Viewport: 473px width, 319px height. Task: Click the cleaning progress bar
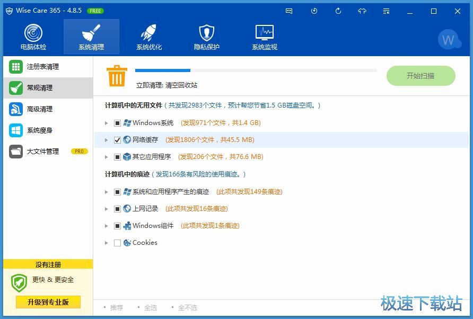pos(256,70)
